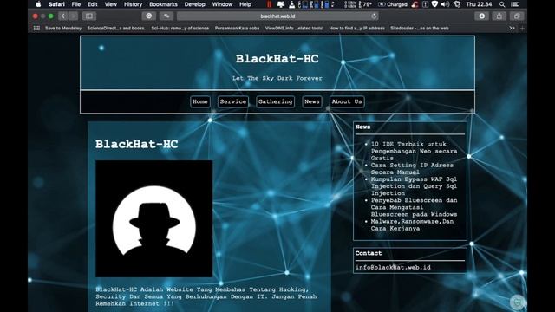Click the info@blackhat.web.id contact email
This screenshot has width=555, height=312.
[393, 268]
